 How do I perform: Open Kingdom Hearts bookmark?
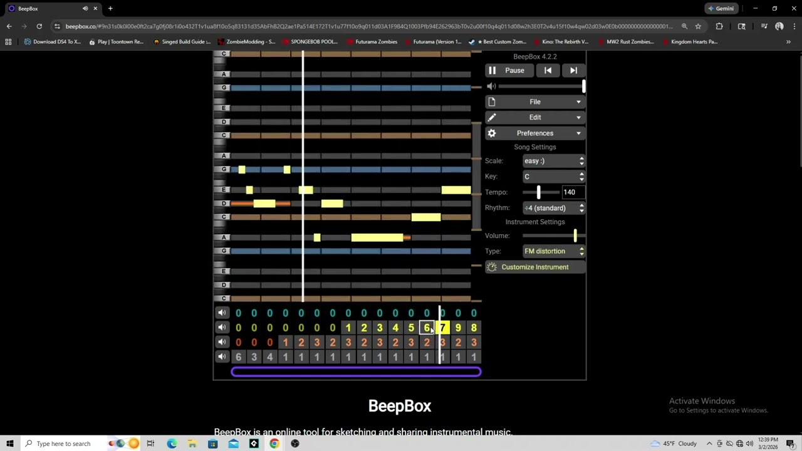click(689, 42)
